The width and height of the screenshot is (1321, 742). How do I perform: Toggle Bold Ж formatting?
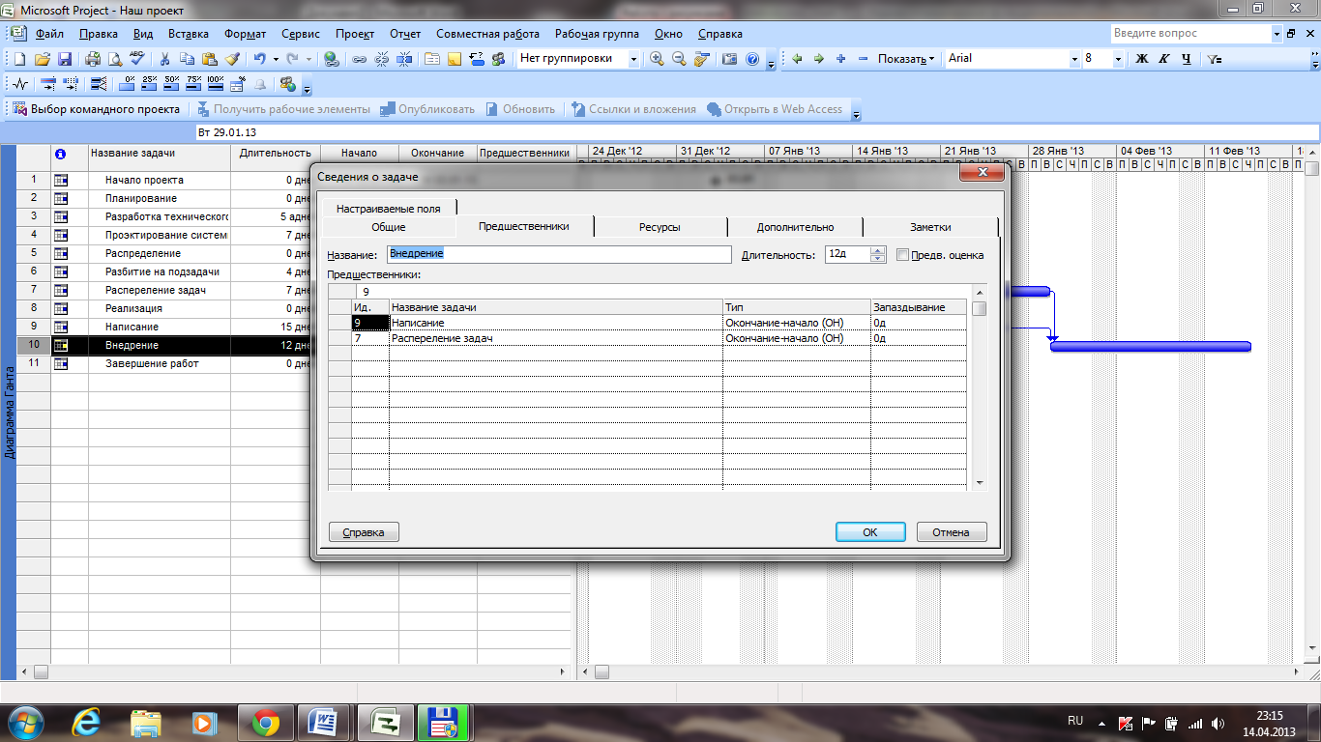(x=1141, y=59)
